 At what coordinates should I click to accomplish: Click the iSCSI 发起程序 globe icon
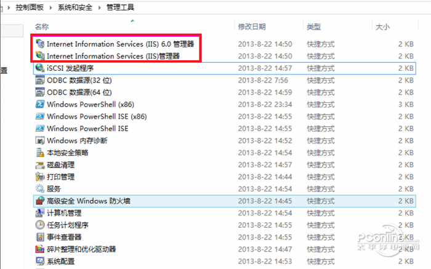pos(40,68)
